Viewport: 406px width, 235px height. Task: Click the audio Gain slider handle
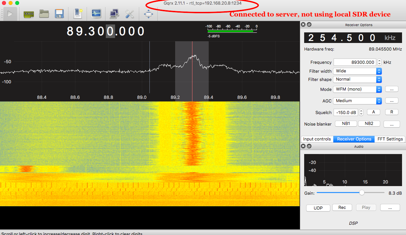[x=362, y=193]
